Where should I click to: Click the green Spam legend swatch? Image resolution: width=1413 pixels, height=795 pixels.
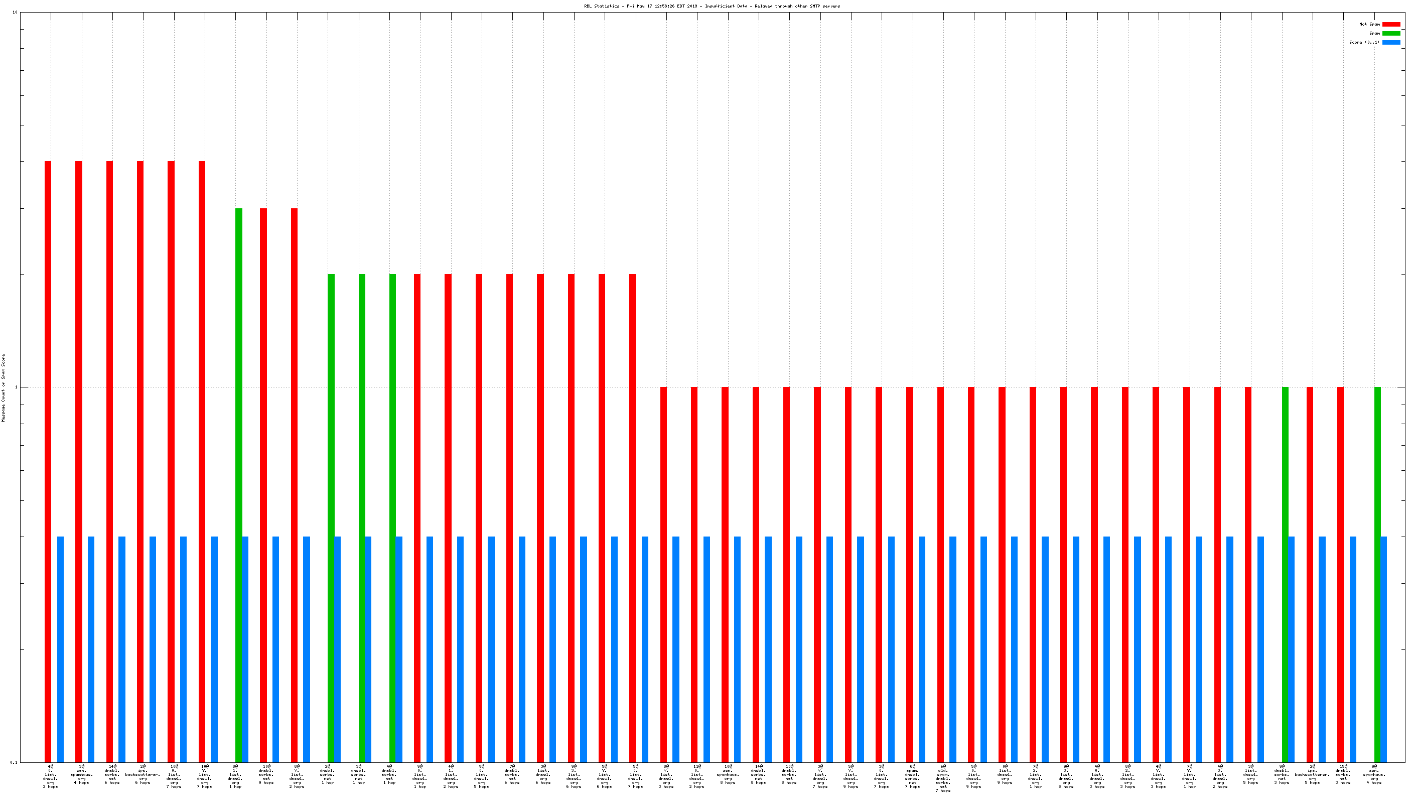1390,34
